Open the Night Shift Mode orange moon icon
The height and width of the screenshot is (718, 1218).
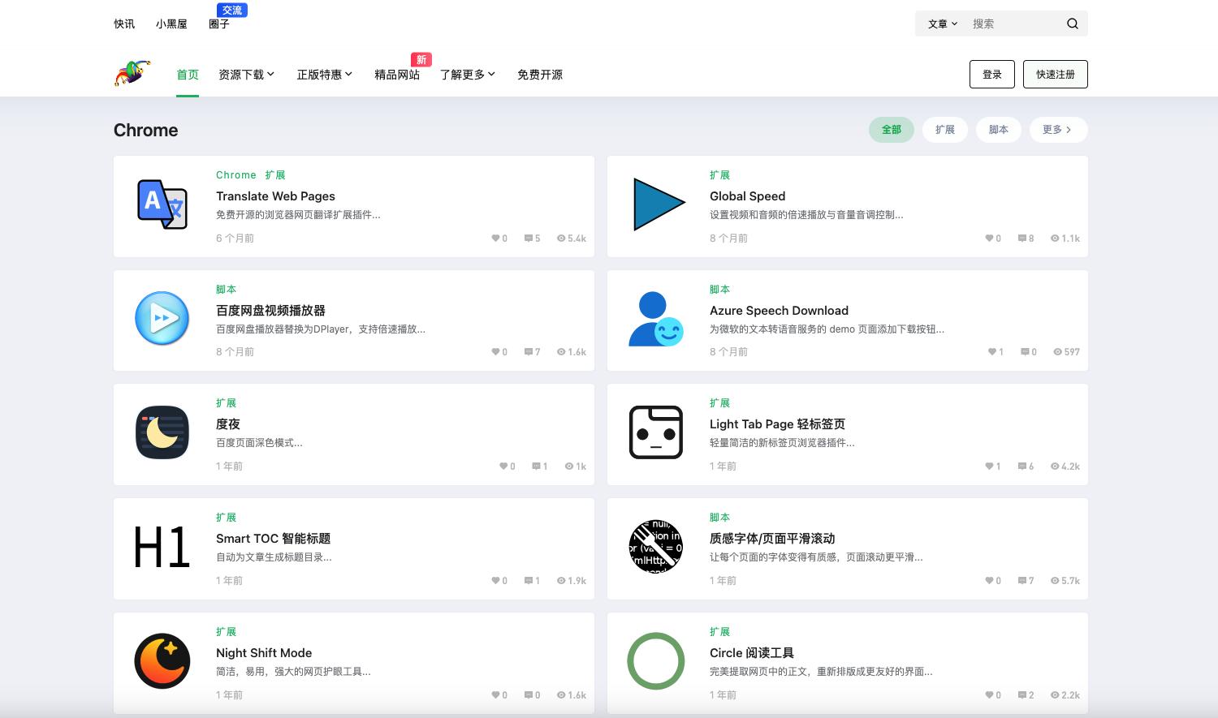[x=162, y=661]
